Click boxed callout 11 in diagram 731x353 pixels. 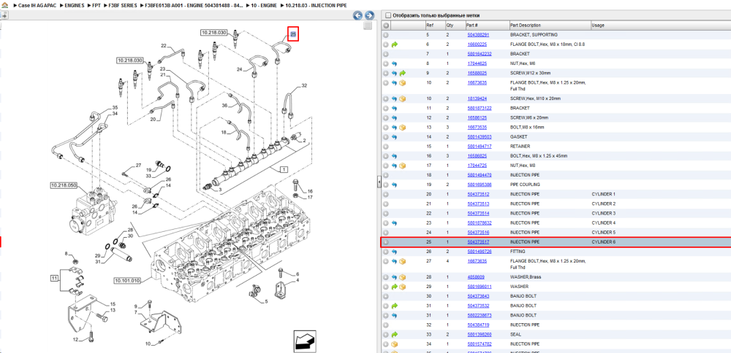[x=54, y=278]
